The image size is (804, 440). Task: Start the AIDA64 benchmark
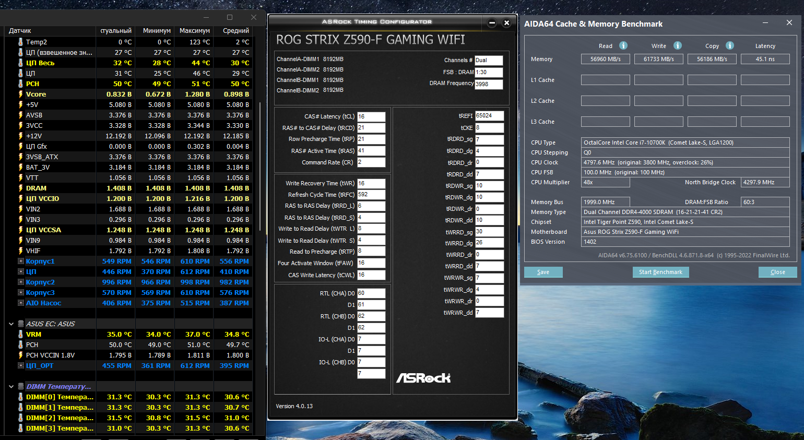coord(661,272)
